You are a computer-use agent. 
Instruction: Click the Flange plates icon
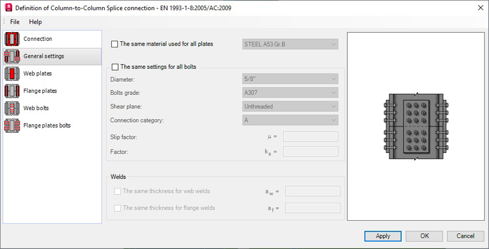(x=12, y=91)
